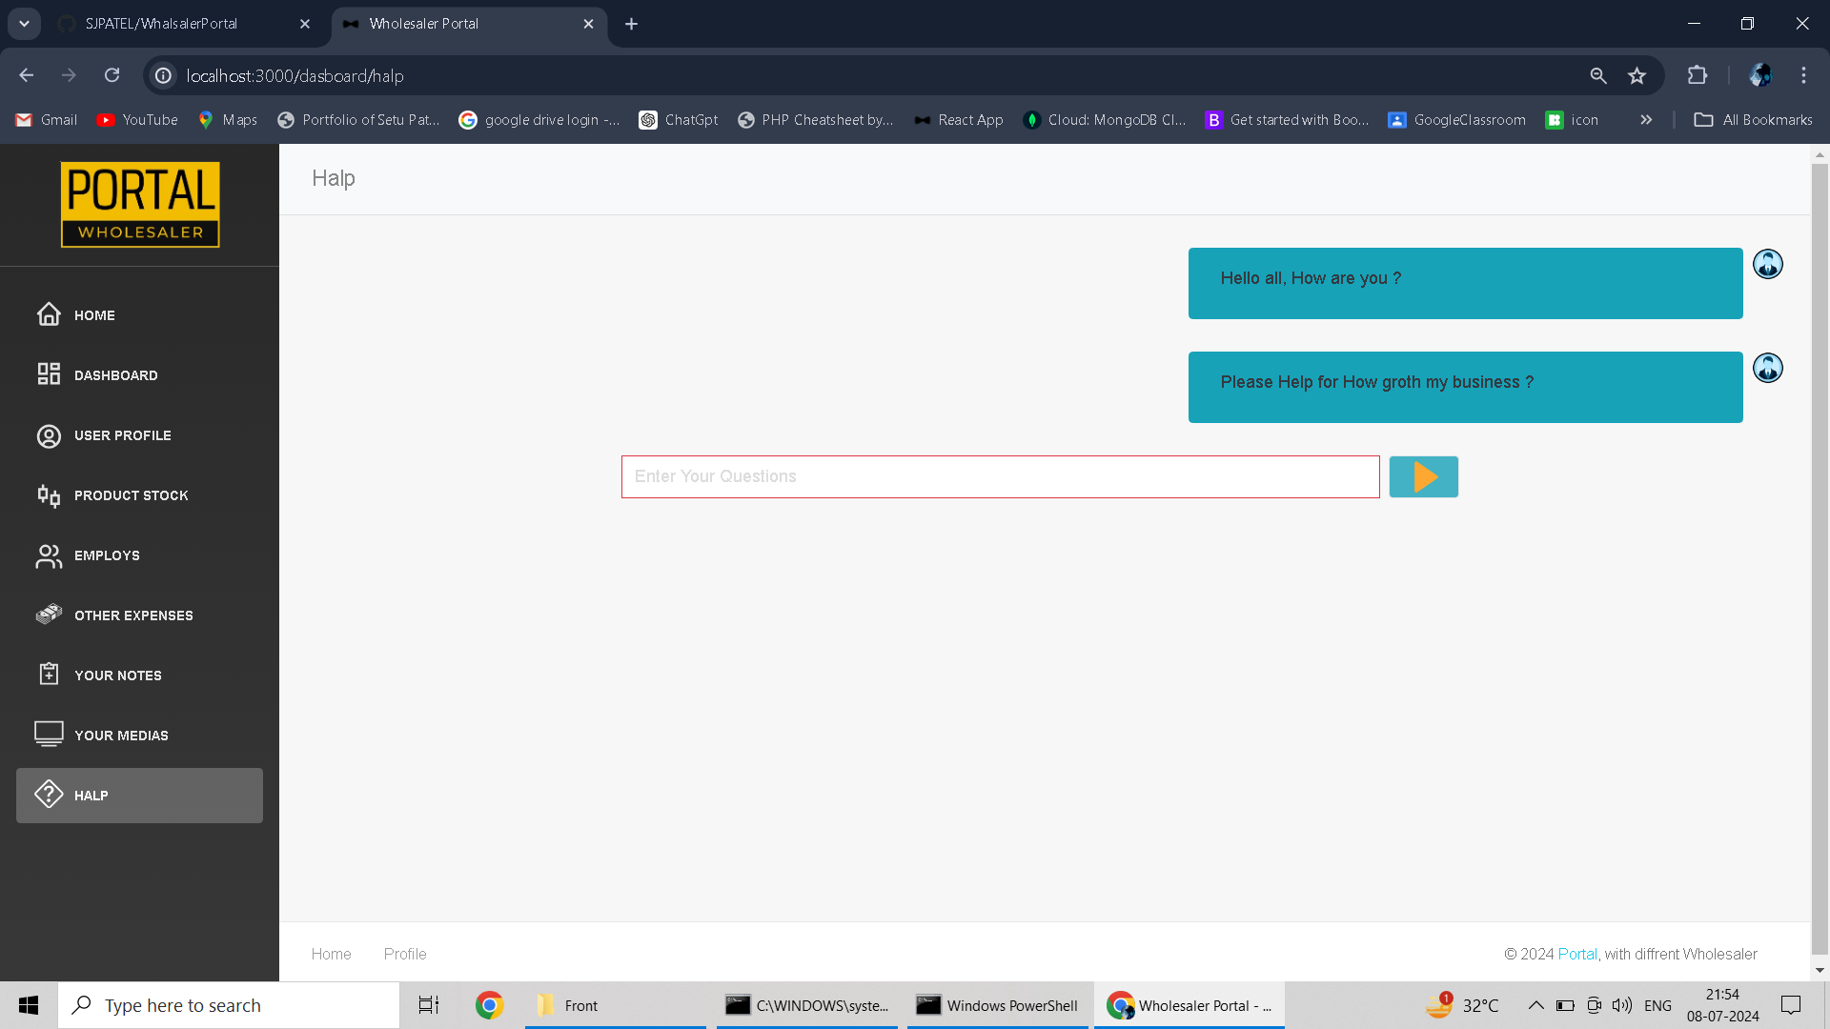Show hidden system tray icons
Screen dimensions: 1830x1029
coord(1535,1005)
